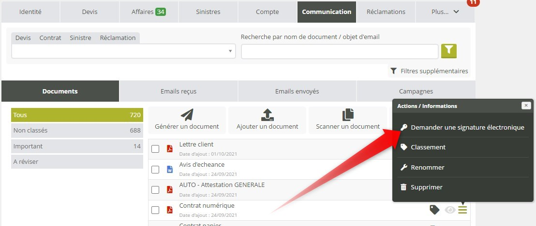The width and height of the screenshot is (536, 226).
Task: Check the Lettre client checkbox
Action: (x=155, y=149)
